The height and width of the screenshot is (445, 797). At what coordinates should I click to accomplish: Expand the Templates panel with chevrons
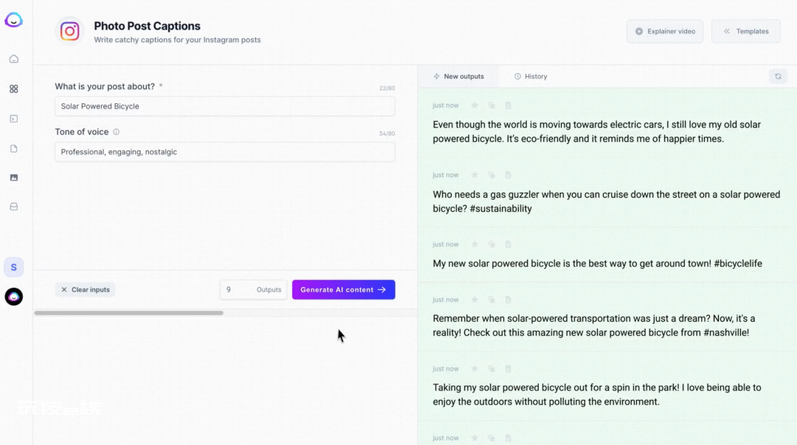pos(745,31)
